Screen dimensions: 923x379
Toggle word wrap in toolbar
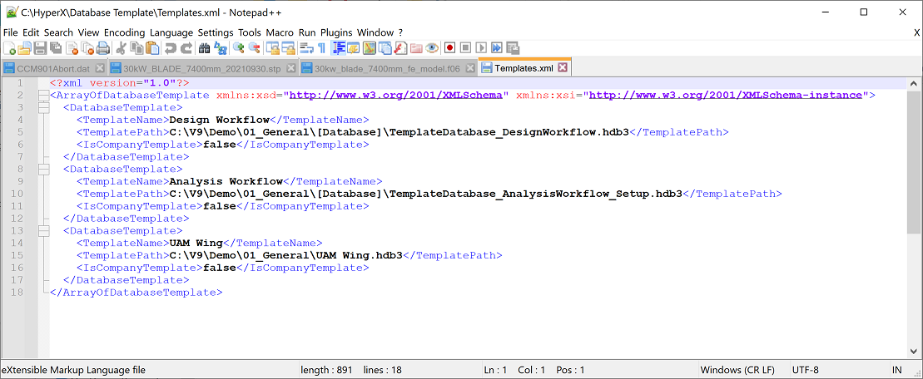(x=306, y=47)
